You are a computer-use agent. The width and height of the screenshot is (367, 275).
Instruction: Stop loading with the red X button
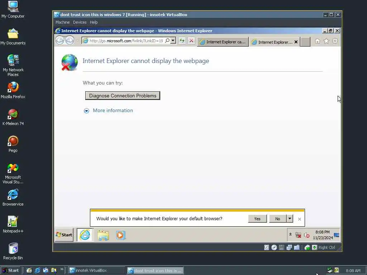[x=191, y=41]
